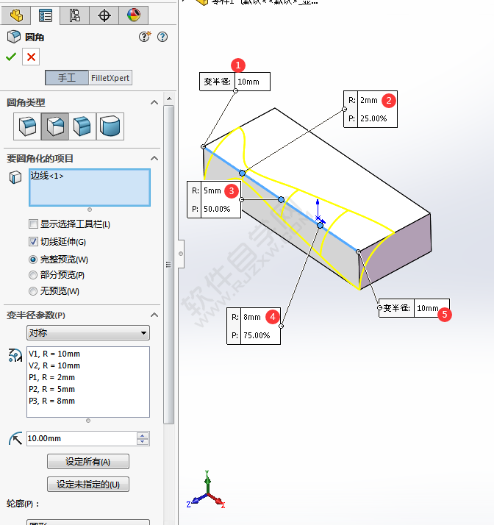Switch to the PropertyManager tab
This screenshot has width=494, height=525.
(x=46, y=15)
